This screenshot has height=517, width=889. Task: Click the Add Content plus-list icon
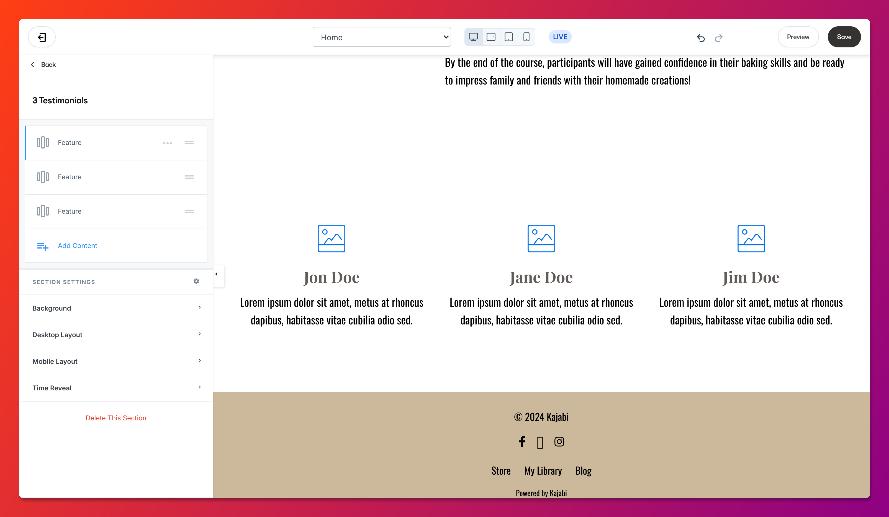43,246
